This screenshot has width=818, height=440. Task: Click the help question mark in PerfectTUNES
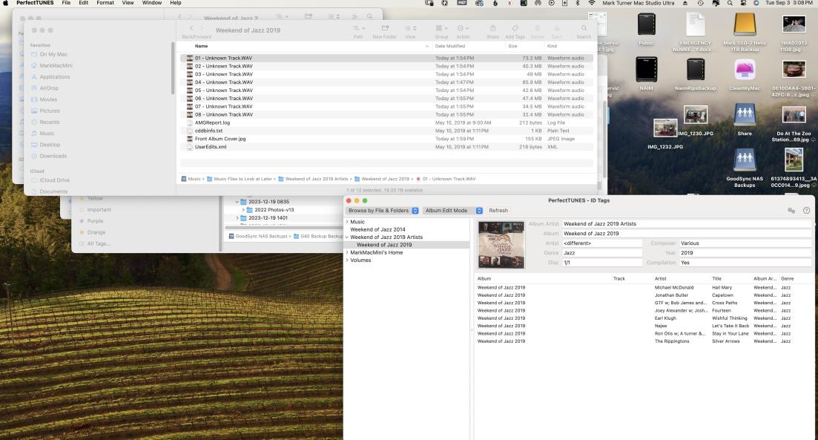point(806,210)
